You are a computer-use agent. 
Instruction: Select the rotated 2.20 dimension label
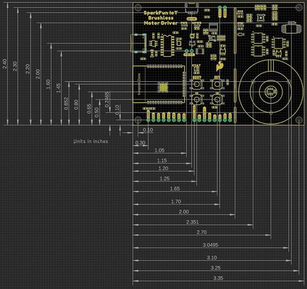pyautogui.click(x=28, y=69)
